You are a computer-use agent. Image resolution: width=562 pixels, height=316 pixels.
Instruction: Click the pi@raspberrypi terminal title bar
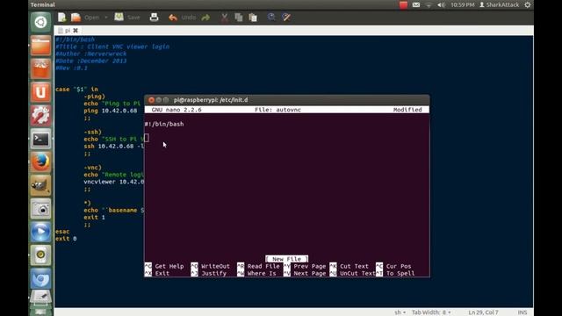[287, 100]
